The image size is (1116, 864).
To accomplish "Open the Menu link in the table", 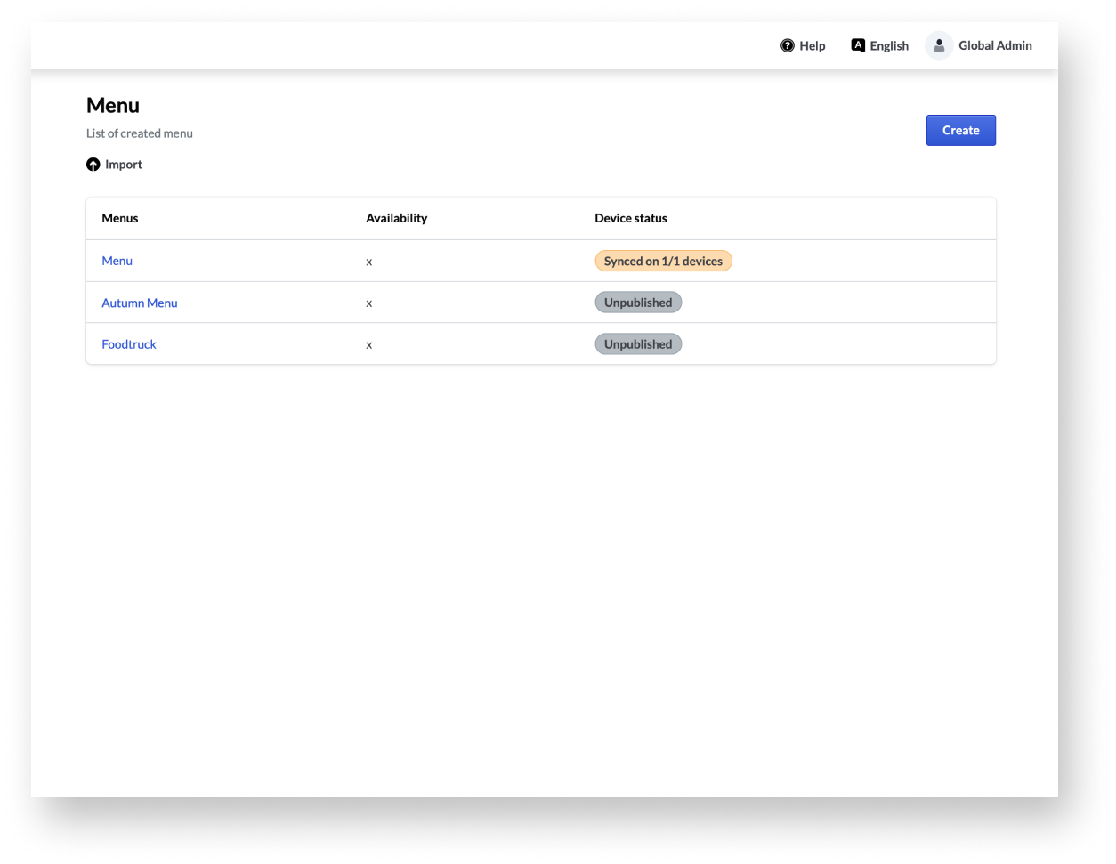I will pyautogui.click(x=117, y=261).
